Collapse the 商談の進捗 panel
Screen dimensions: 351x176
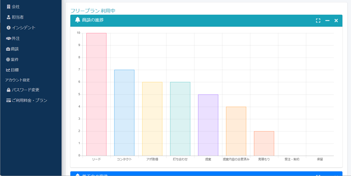click(x=327, y=20)
